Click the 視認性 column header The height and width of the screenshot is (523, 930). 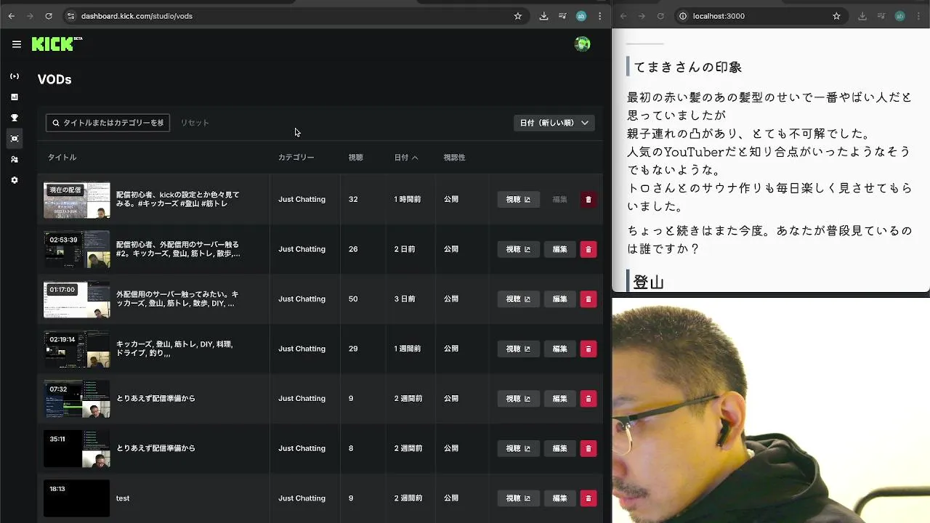[455, 158]
